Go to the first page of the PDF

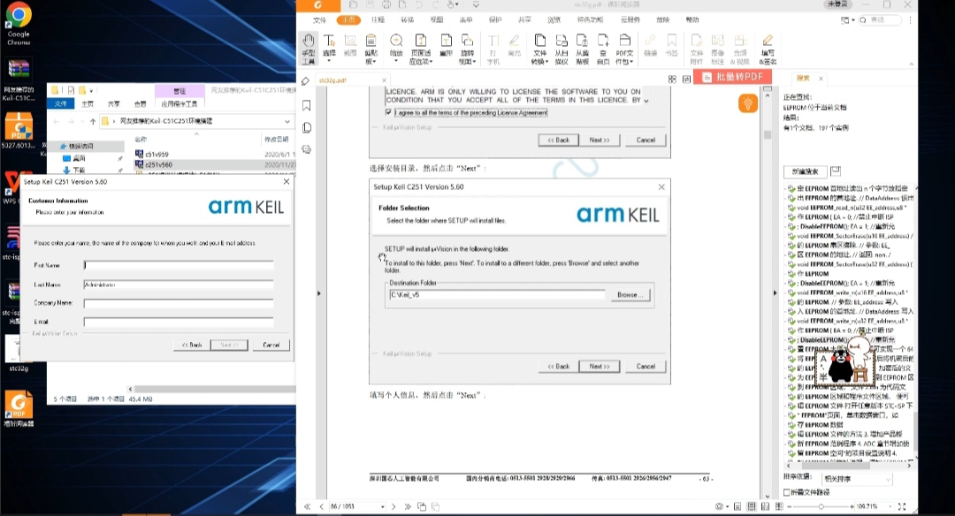[x=307, y=506]
